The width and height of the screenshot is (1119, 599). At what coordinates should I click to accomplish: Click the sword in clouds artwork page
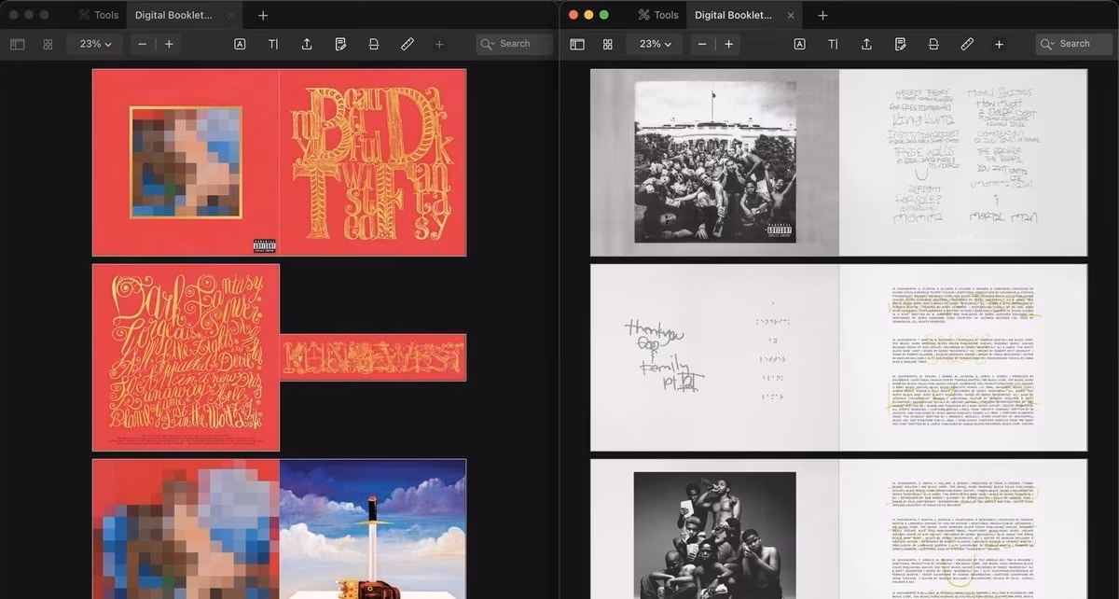pyautogui.click(x=373, y=529)
